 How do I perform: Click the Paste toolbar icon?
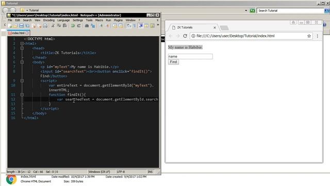point(65,26)
